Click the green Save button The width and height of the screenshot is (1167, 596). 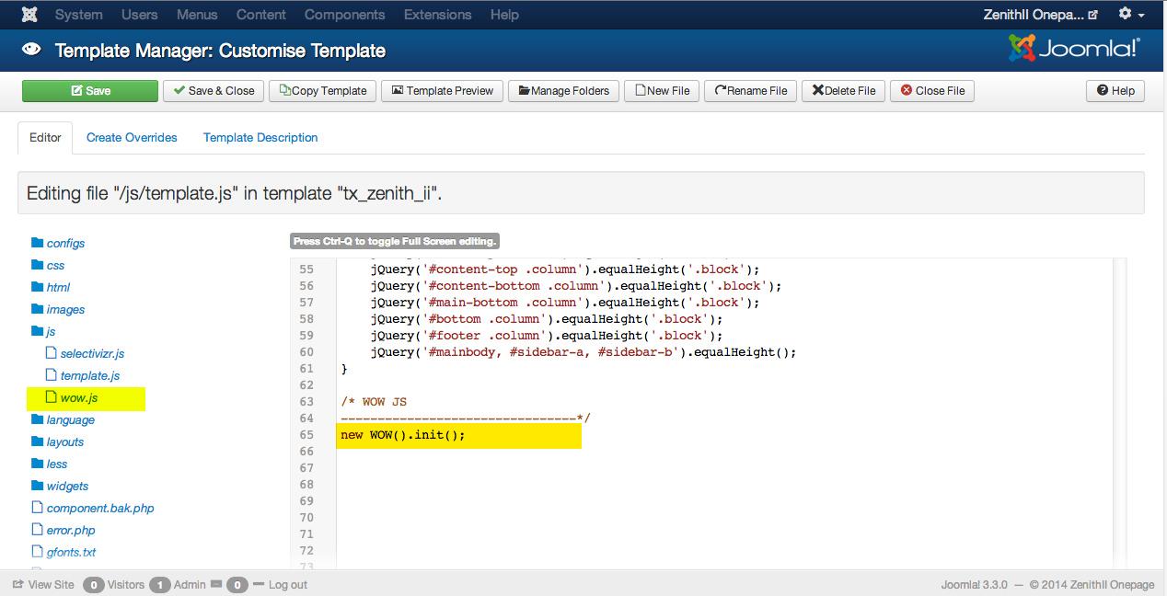click(90, 91)
